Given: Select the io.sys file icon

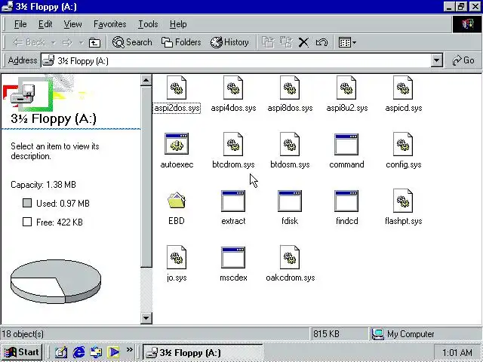Looking at the screenshot, I should click(177, 257).
